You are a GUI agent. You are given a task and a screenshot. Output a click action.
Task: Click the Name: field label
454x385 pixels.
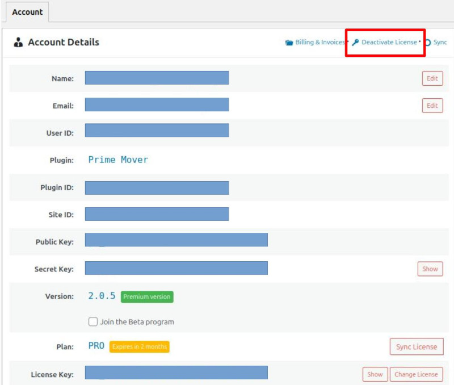coord(62,79)
